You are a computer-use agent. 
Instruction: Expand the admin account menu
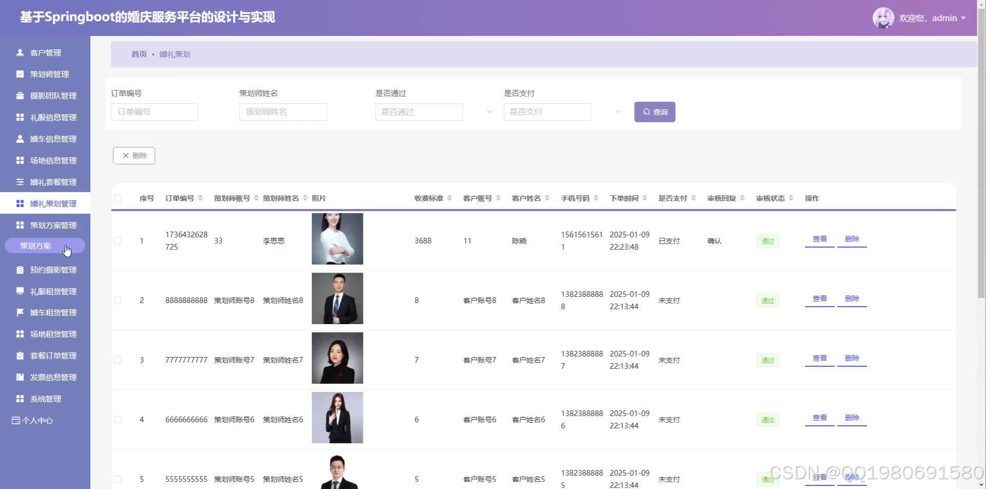point(964,17)
